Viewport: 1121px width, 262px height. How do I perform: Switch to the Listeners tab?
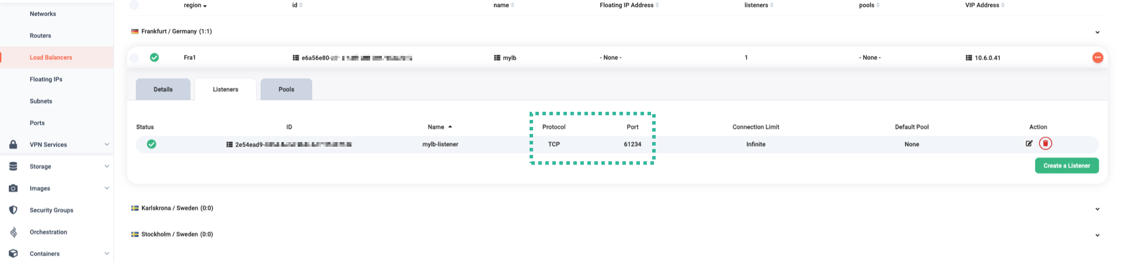tap(225, 90)
